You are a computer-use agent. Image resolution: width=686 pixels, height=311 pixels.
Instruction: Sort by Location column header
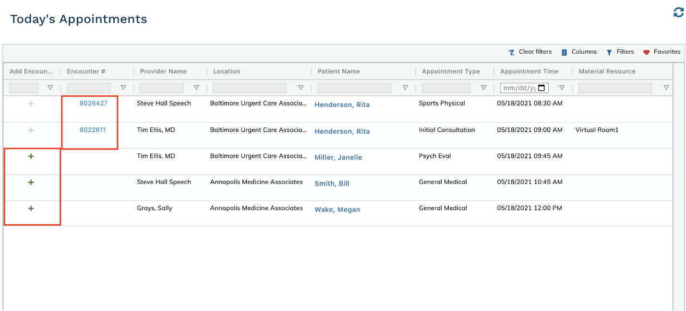227,71
